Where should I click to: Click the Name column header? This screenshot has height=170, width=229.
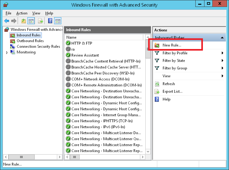tap(104, 37)
